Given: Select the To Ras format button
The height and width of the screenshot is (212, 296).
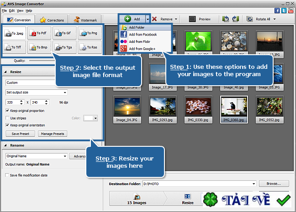Looking at the screenshot, I should pyautogui.click(x=90, y=47).
